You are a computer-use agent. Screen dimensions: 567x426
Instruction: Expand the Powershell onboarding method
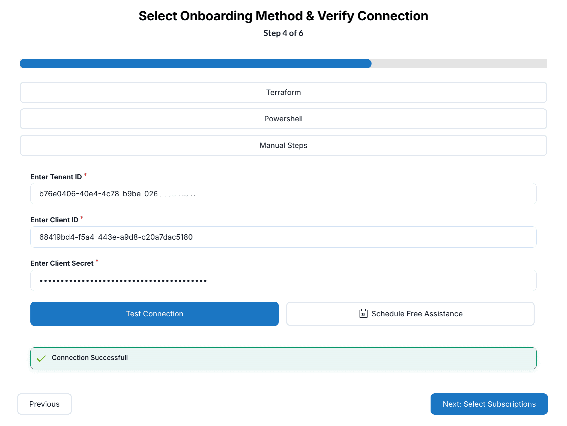[283, 119]
